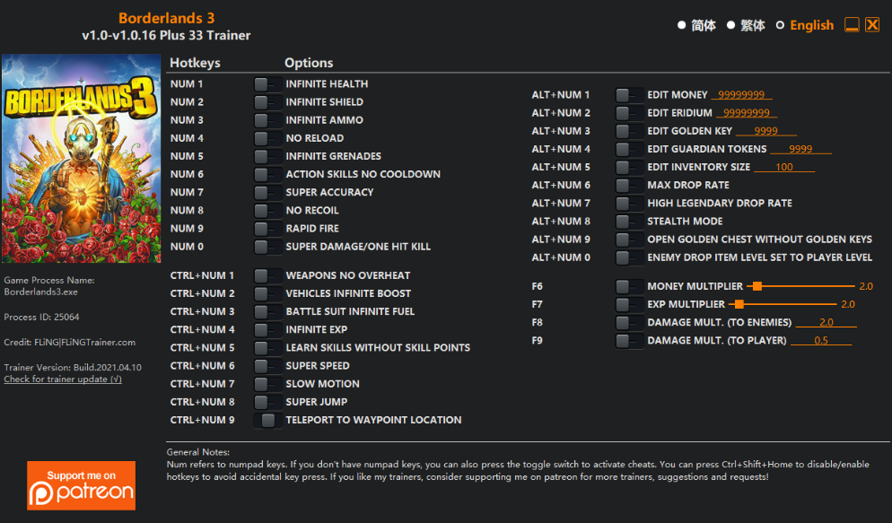Click the Edit Eridium value field
Screen dimensions: 892x523
(x=747, y=113)
